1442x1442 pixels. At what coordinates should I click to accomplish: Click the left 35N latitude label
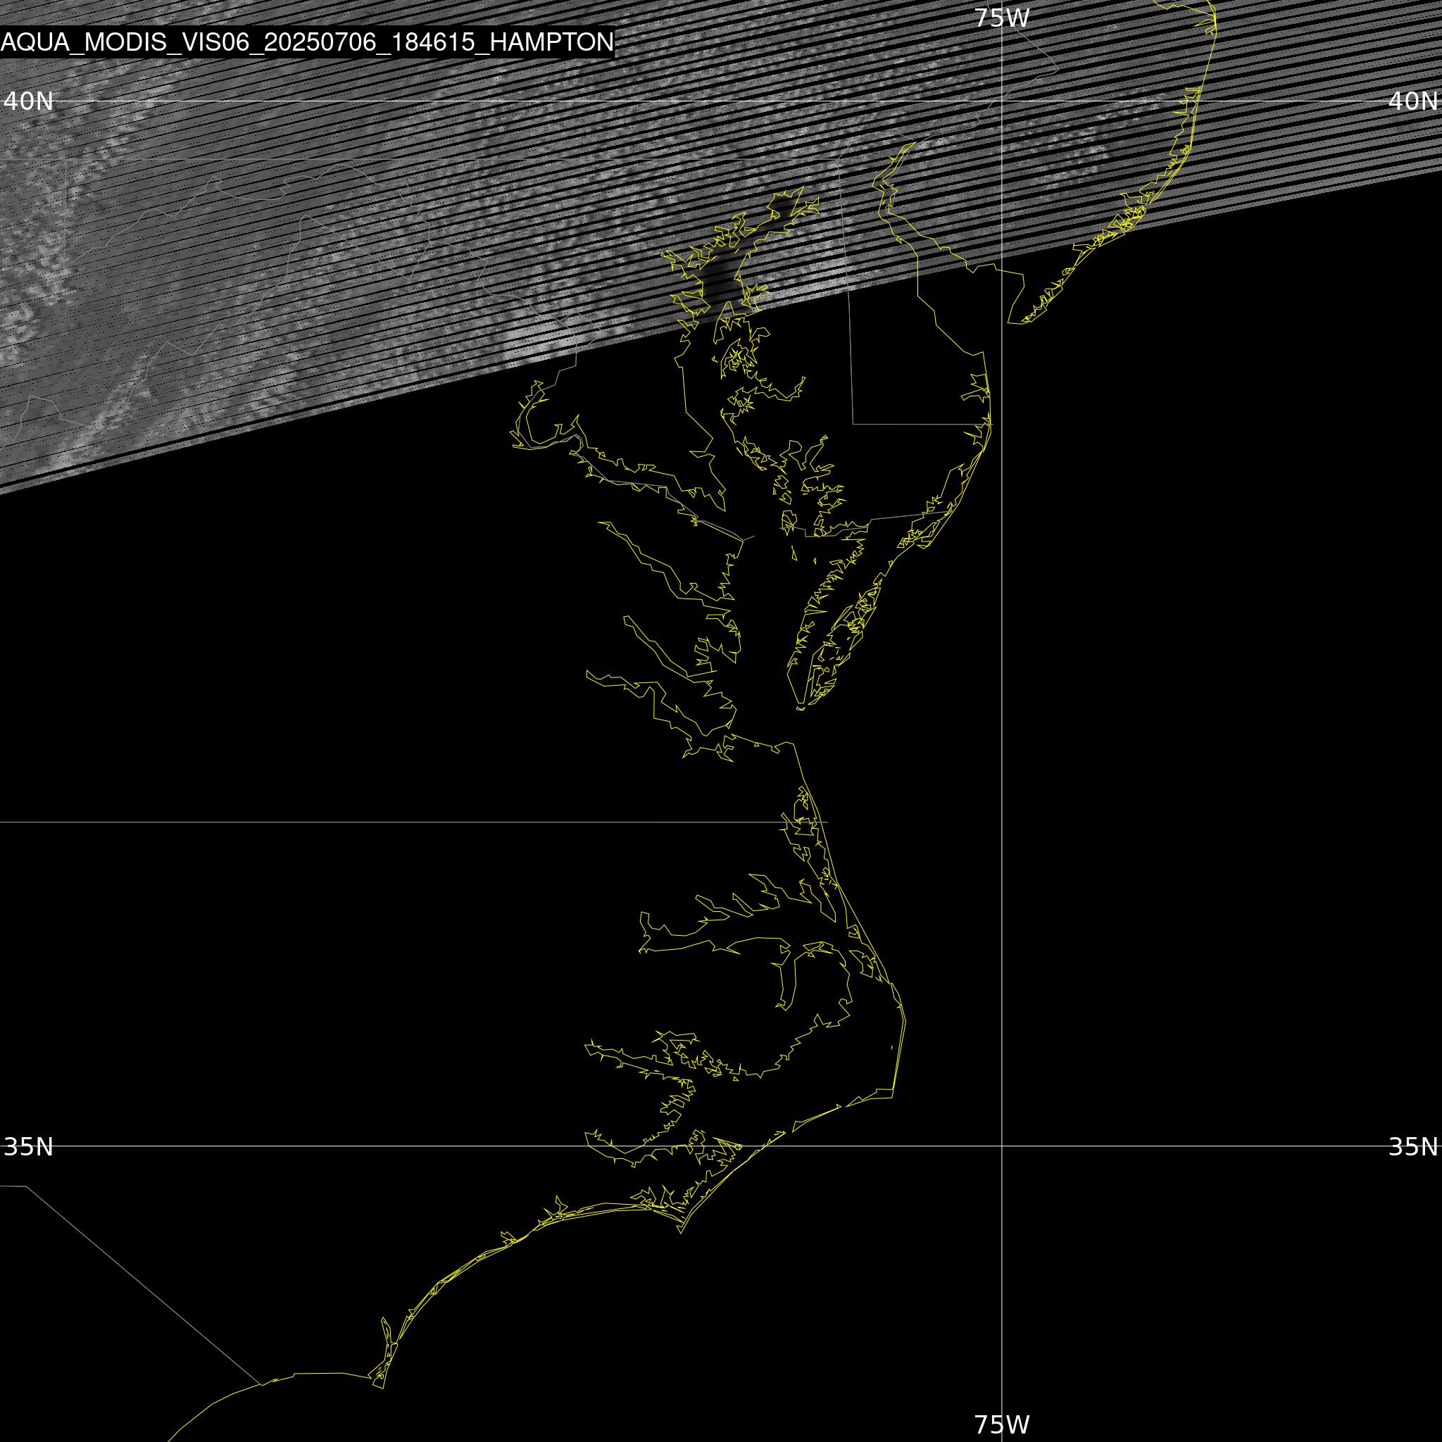point(28,1146)
